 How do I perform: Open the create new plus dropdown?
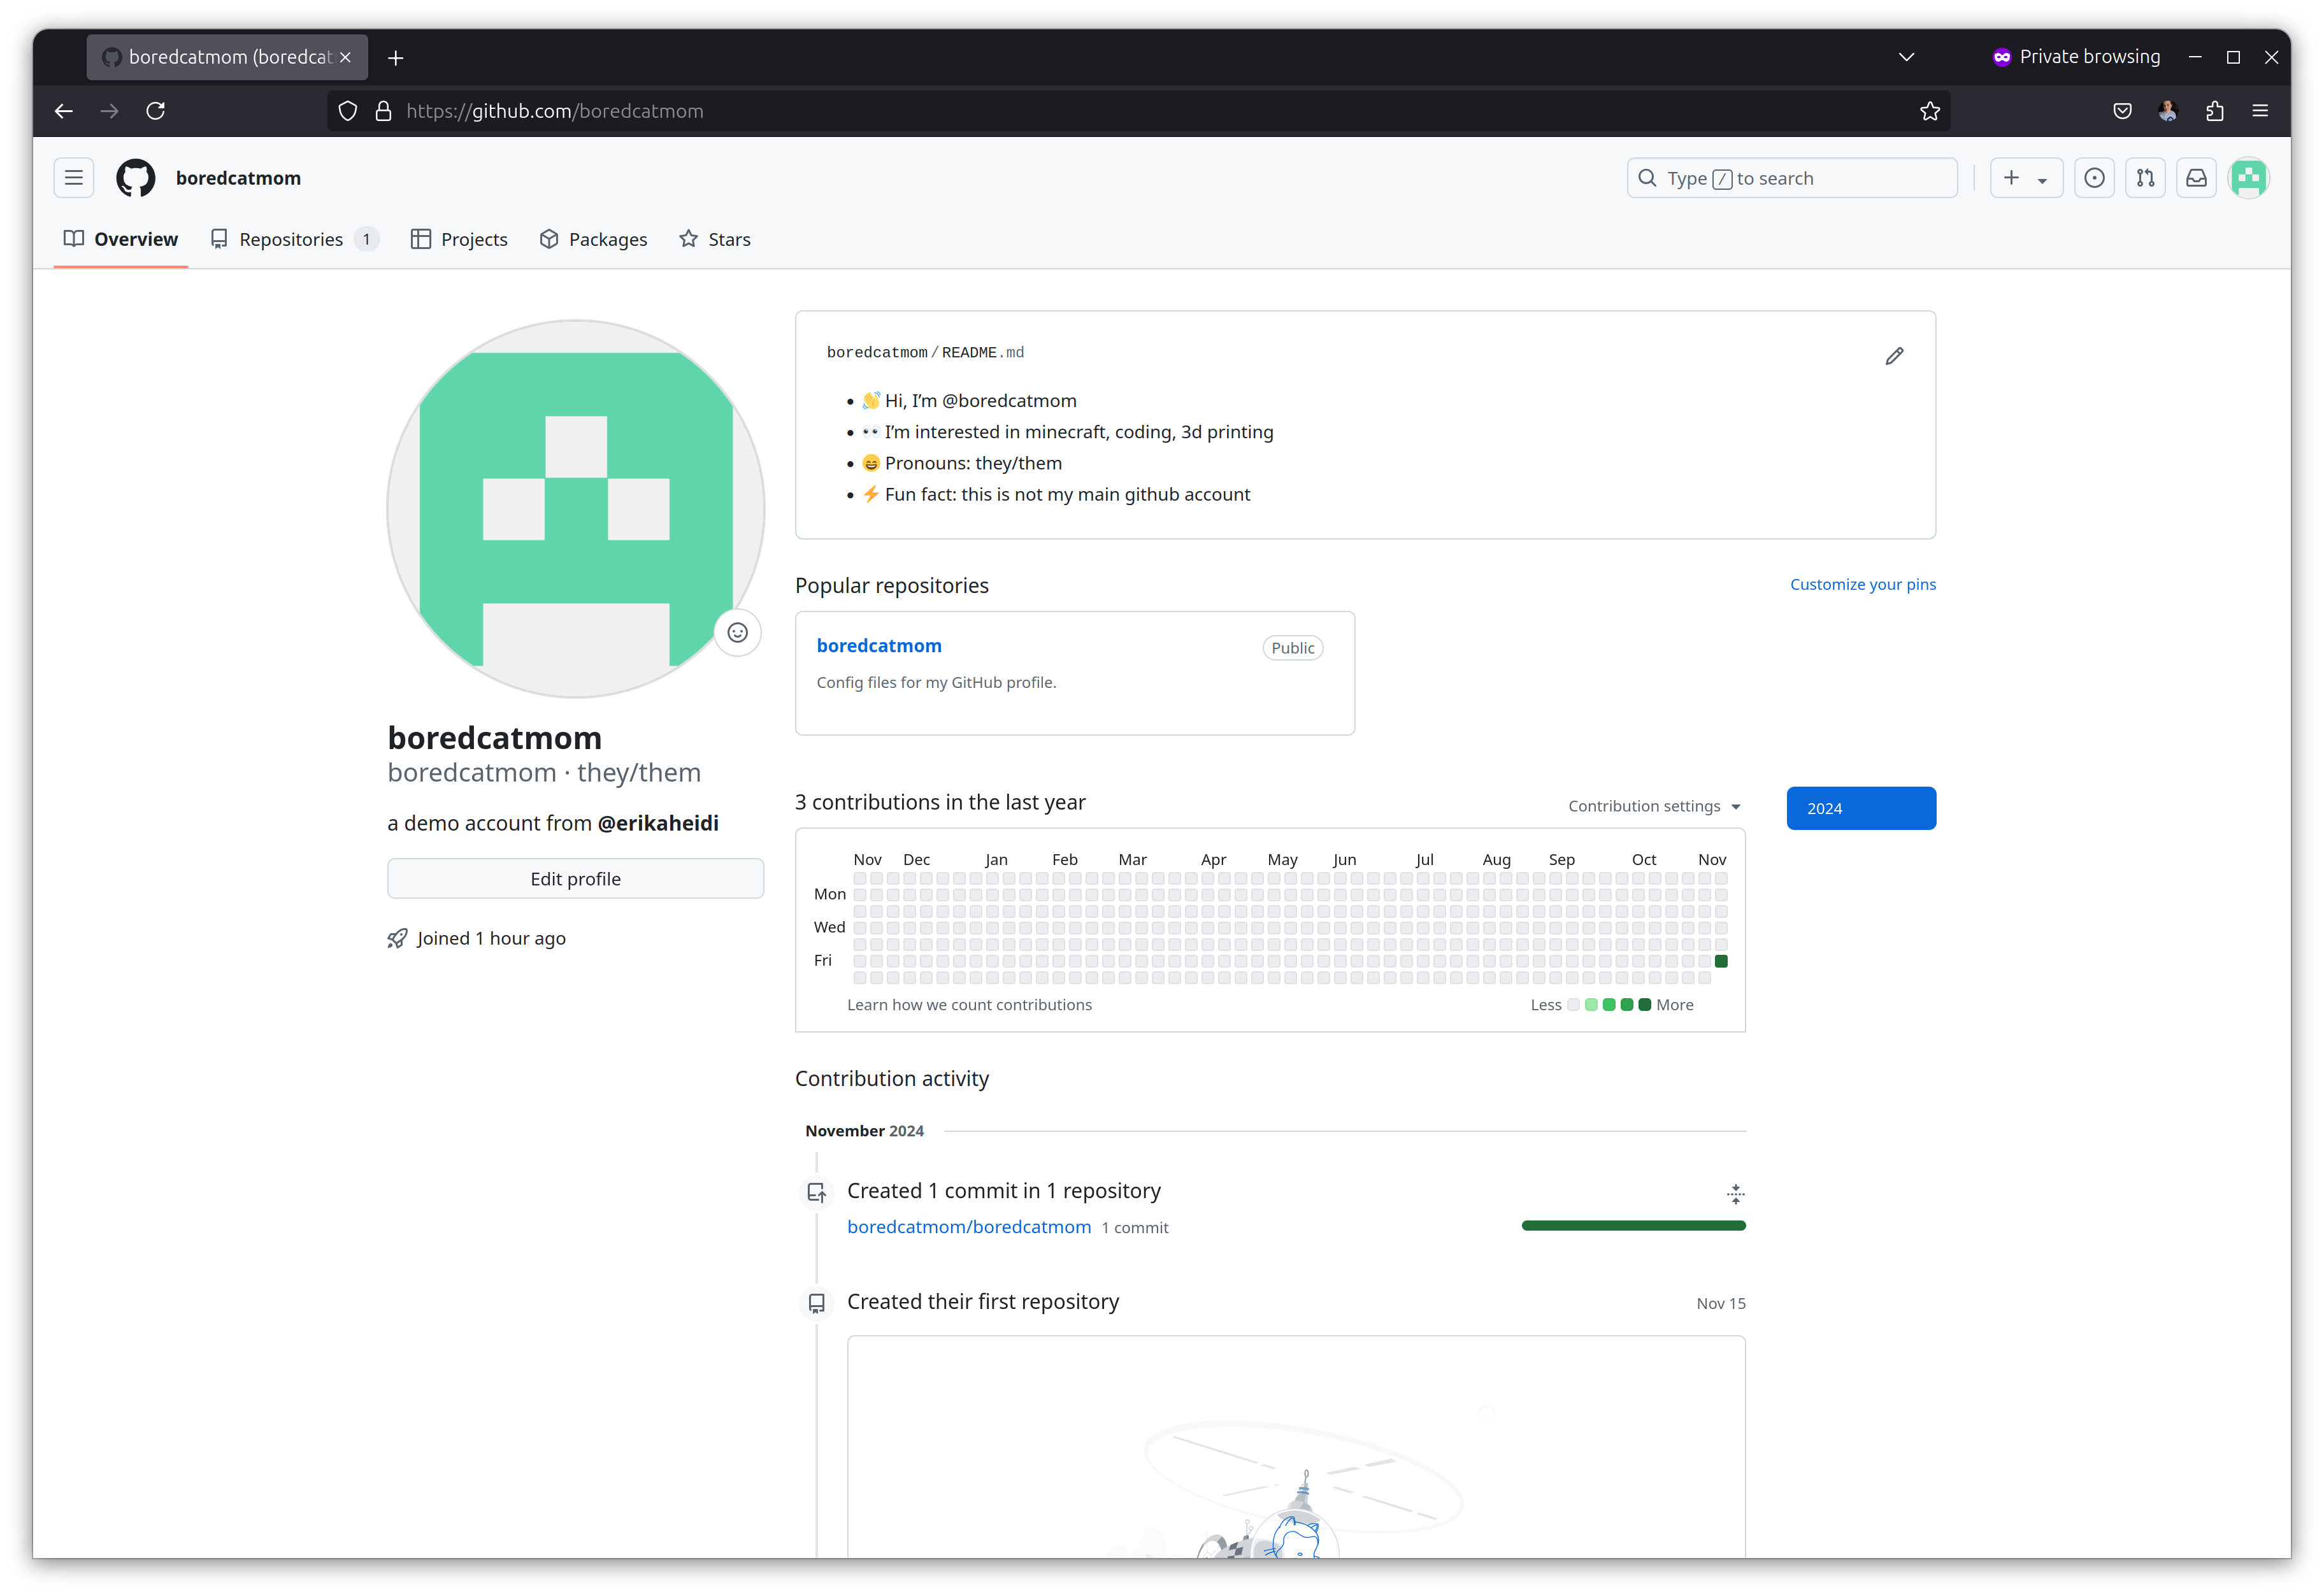click(2026, 178)
